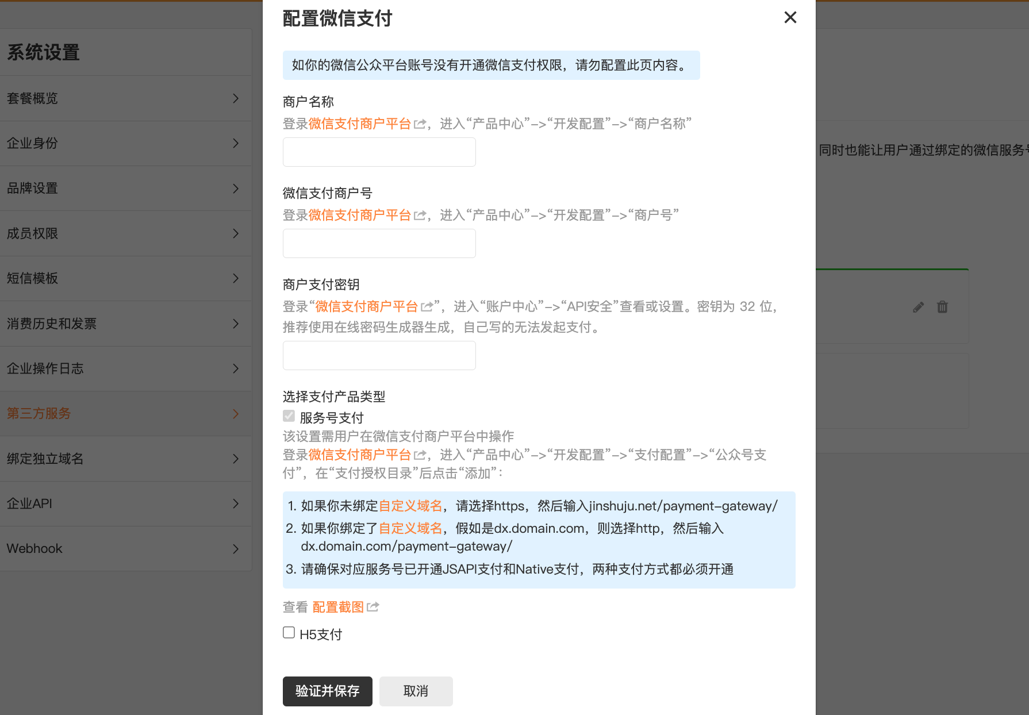Click the 系统设置 heading
This screenshot has width=1029, height=715.
coord(44,52)
